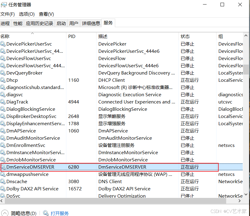Image resolution: width=250 pixels, height=216 pixels.
Task: Select the 显示策略服务 description cell
Action: pos(112,116)
